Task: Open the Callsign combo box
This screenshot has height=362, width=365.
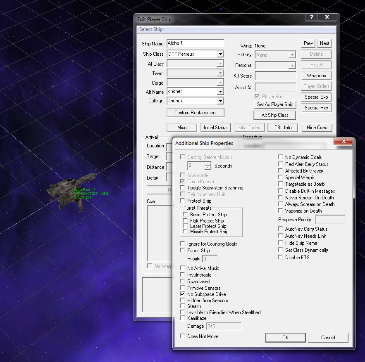Action: [220, 101]
